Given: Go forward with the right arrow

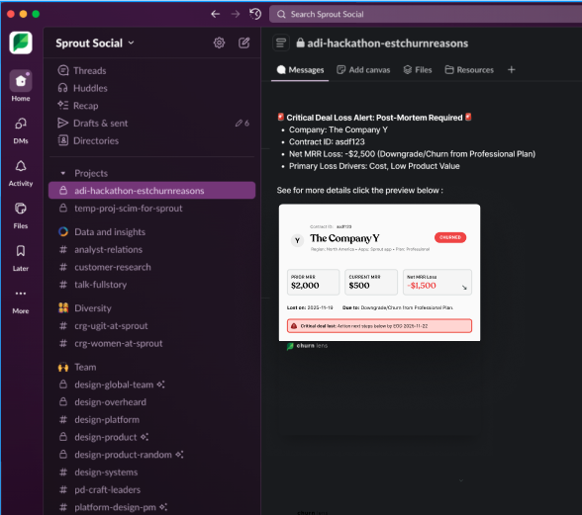Looking at the screenshot, I should pos(236,14).
